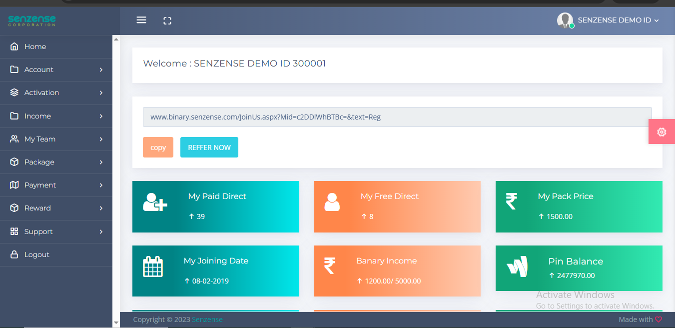Expand the Account submenu chevron
The width and height of the screenshot is (675, 328).
point(101,69)
